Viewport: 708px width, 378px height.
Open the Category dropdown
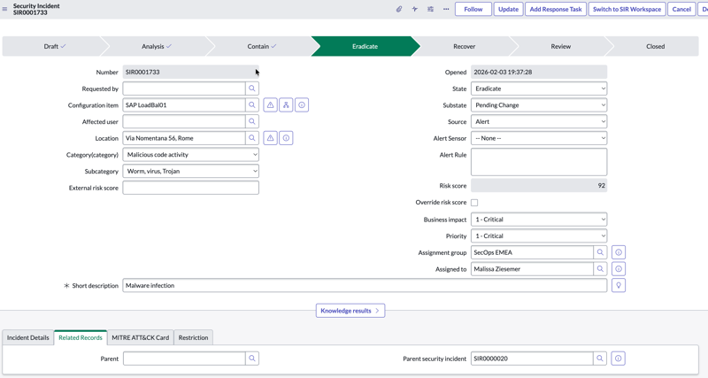pyautogui.click(x=190, y=155)
